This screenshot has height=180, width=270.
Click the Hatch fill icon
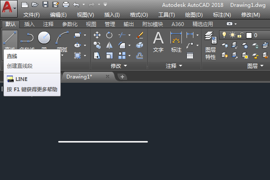(x=77, y=55)
